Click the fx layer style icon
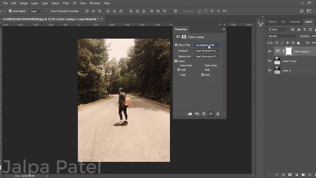Viewport: 316px width, 178px height. click(283, 175)
